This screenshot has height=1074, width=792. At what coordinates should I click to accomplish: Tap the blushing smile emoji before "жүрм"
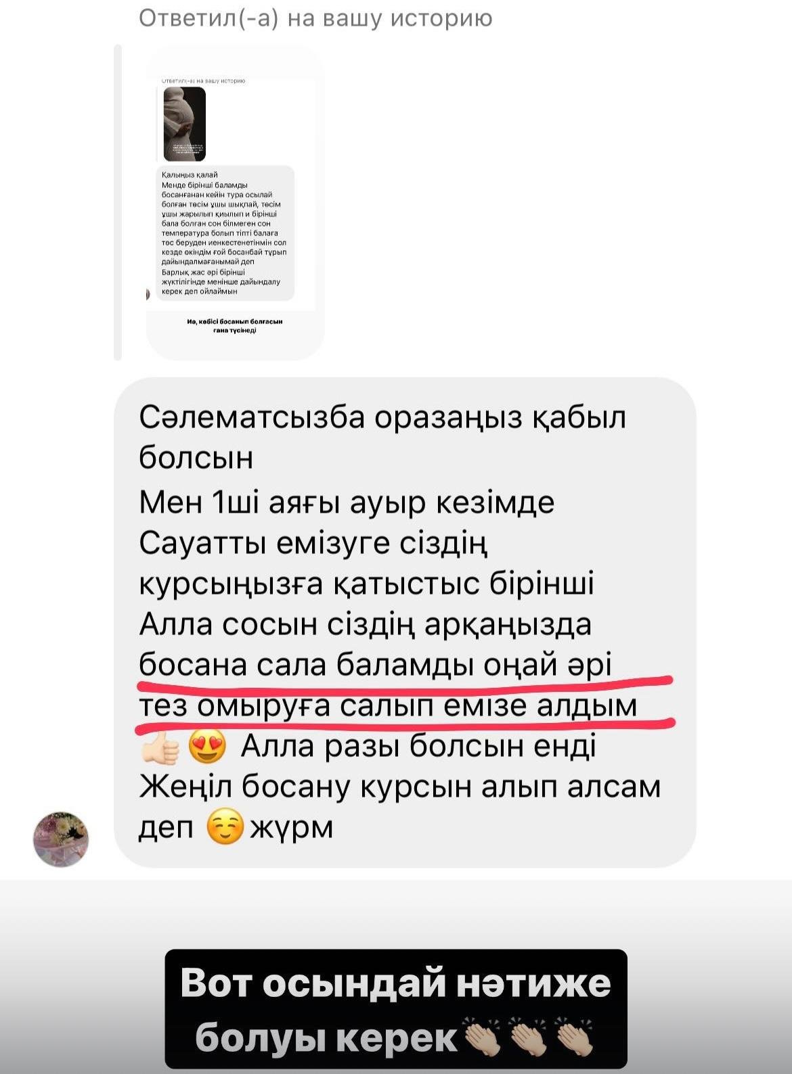click(224, 828)
